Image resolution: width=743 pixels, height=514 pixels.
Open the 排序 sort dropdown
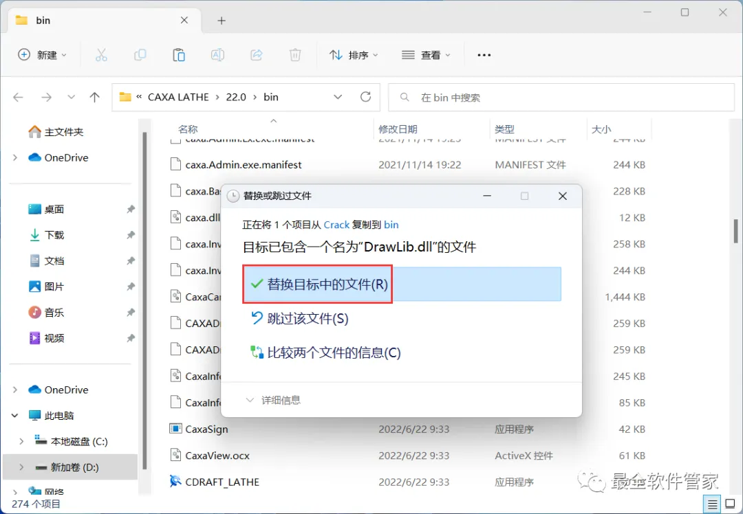[x=354, y=55]
